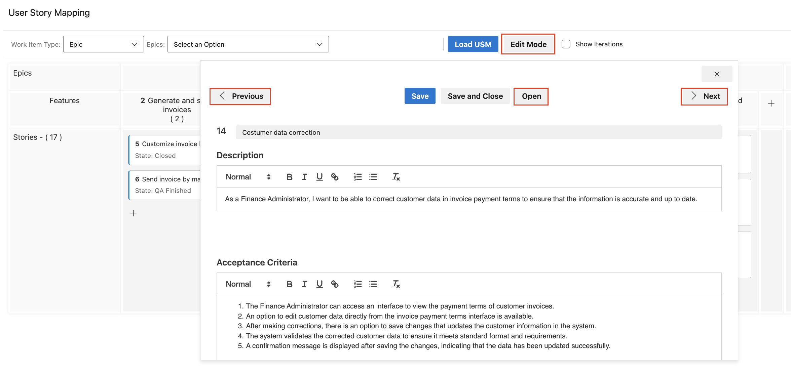Apply italic in Description editor toolbar
791x375 pixels.
(304, 177)
